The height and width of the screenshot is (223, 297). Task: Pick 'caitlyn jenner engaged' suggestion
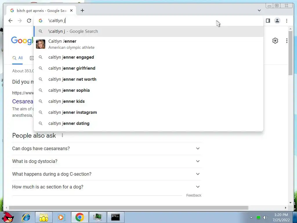click(148, 57)
